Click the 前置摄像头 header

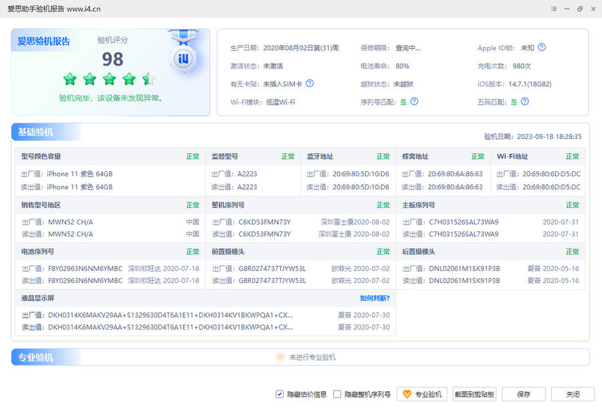(x=228, y=251)
